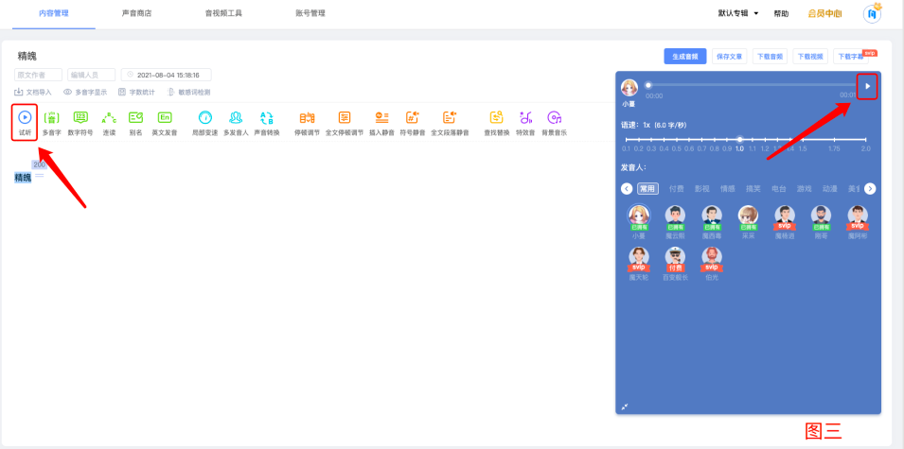The image size is (904, 449).
Task: Open the 数字符号 number symbol tool
Action: (80, 117)
